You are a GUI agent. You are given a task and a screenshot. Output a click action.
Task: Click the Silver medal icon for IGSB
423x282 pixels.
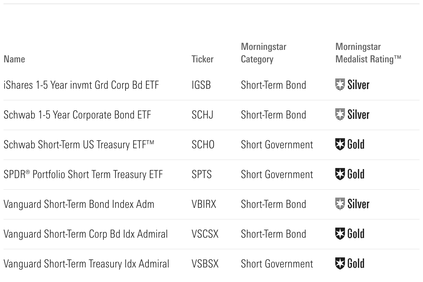pyautogui.click(x=340, y=85)
